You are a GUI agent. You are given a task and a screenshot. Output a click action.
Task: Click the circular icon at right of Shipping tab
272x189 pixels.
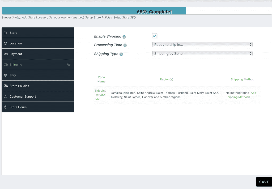(69, 64)
